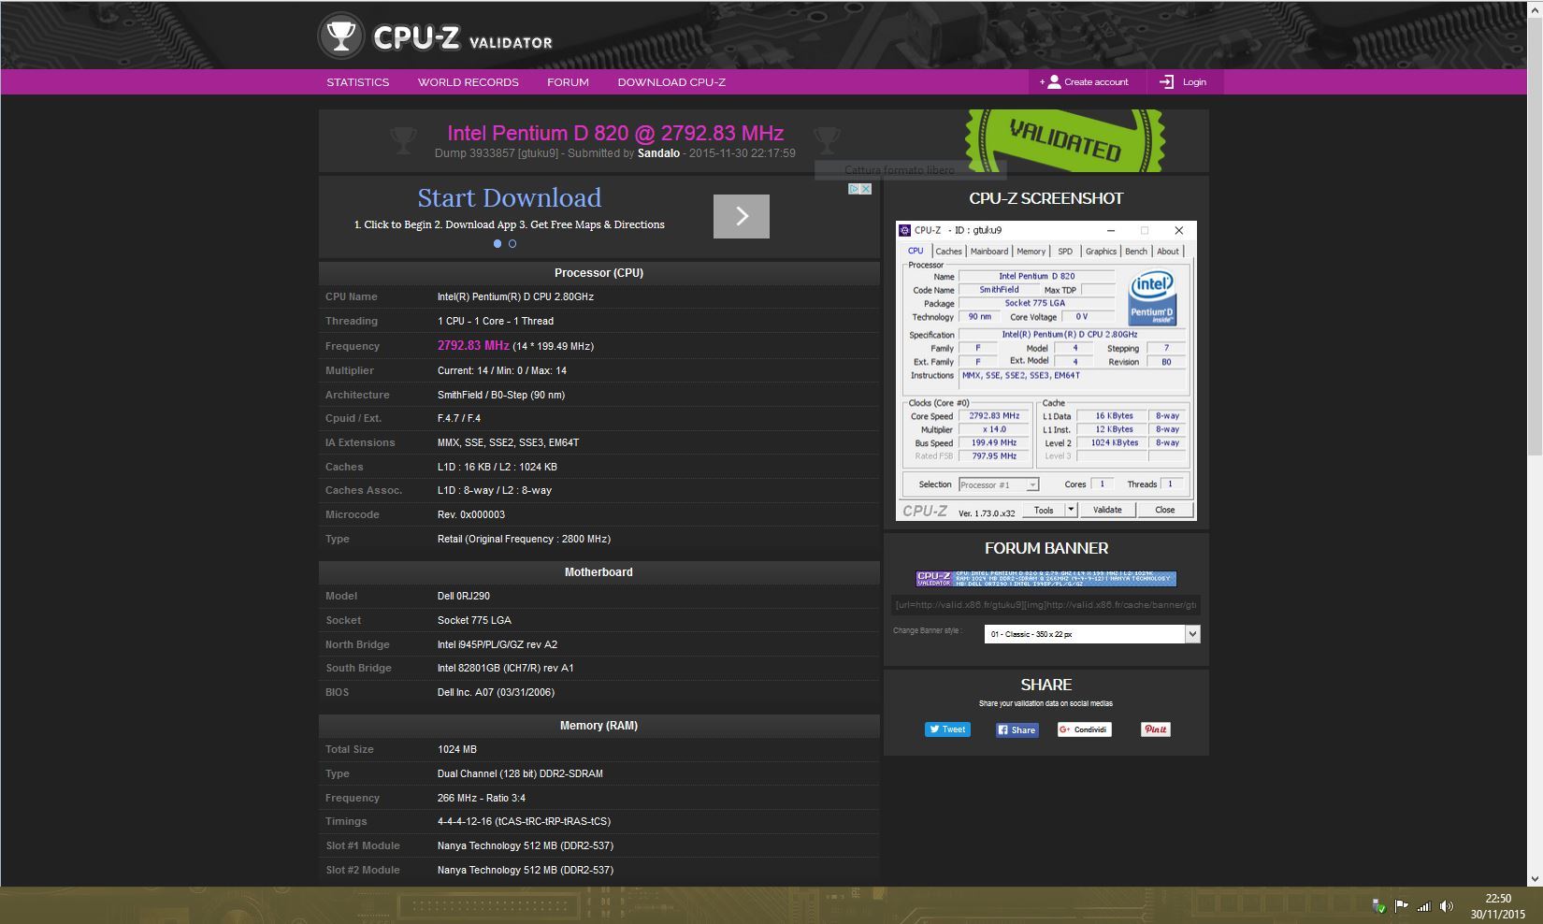Open the Change Banner style dropdown
Image resolution: width=1543 pixels, height=924 pixels.
(x=1091, y=634)
